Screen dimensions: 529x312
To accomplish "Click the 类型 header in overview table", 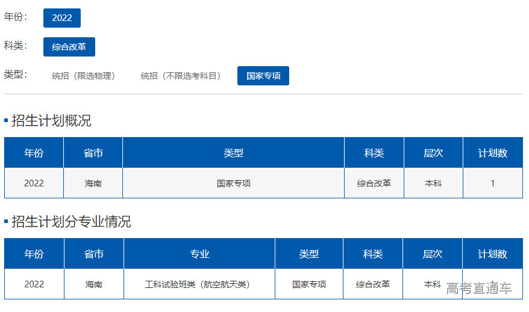I will tap(233, 153).
